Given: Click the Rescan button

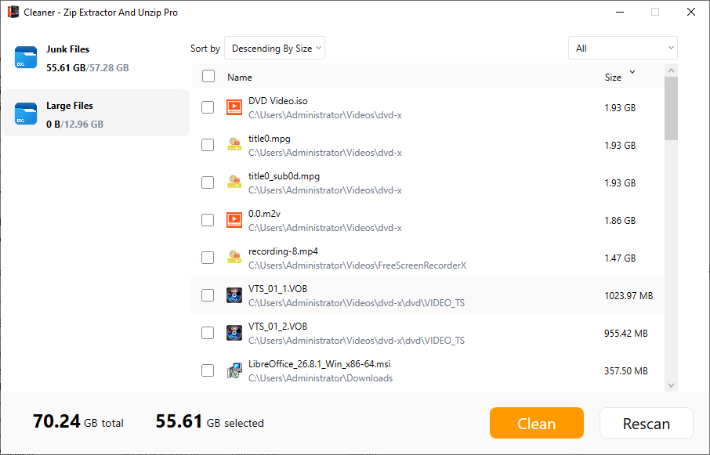Looking at the screenshot, I should coord(647,423).
